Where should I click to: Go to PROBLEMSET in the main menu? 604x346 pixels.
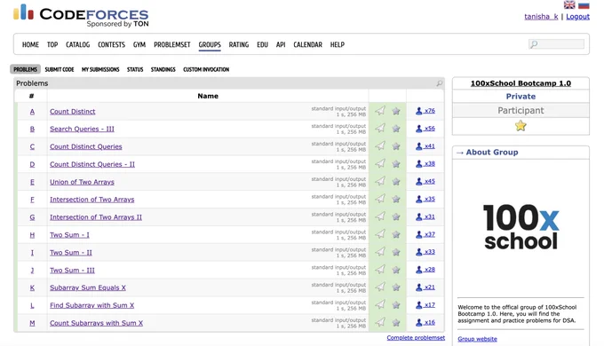point(172,44)
